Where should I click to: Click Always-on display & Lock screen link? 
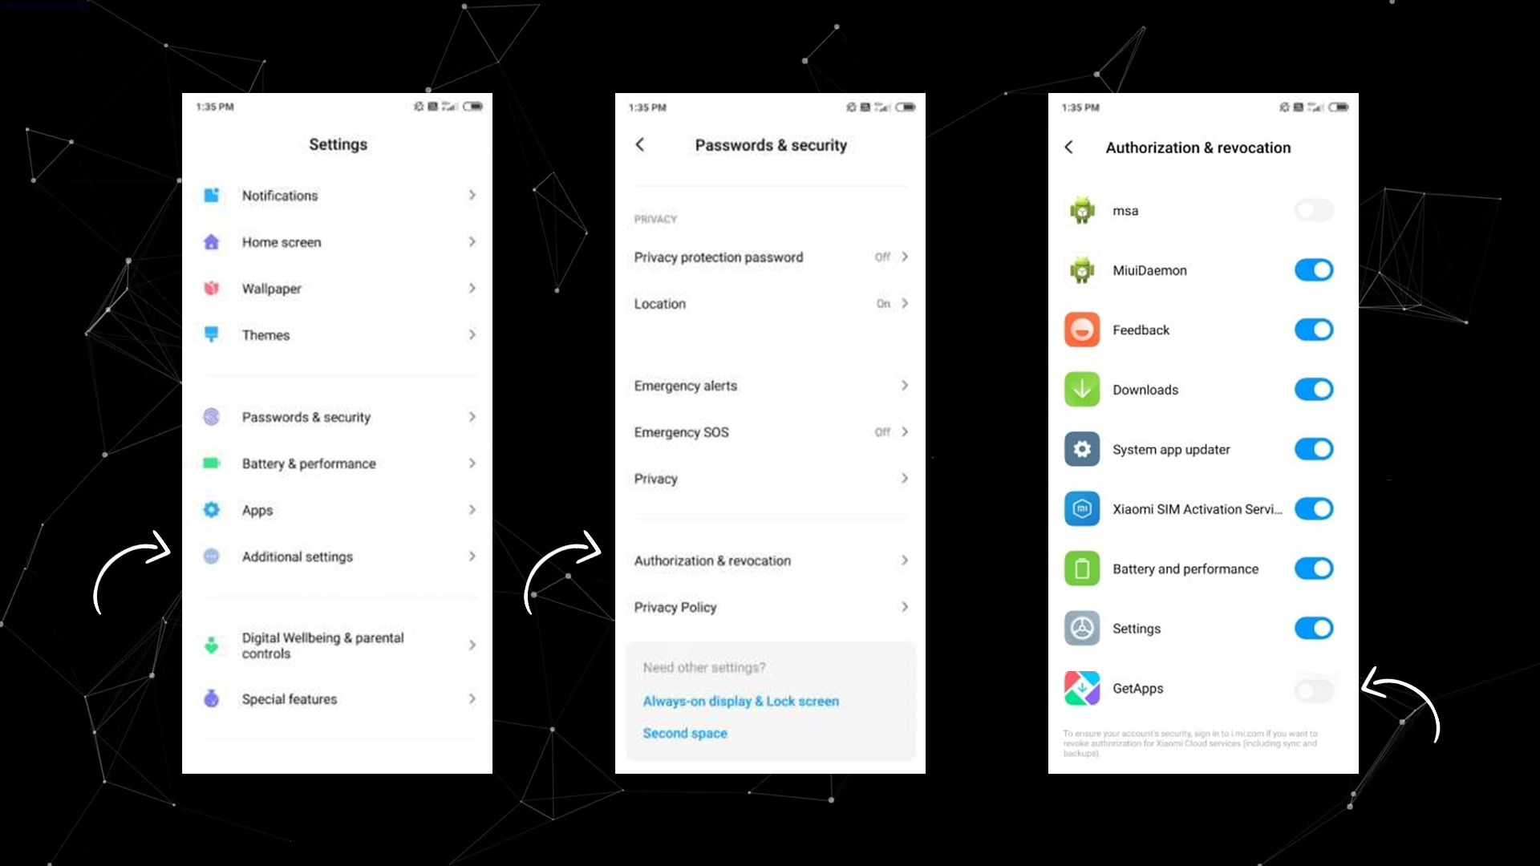click(741, 700)
